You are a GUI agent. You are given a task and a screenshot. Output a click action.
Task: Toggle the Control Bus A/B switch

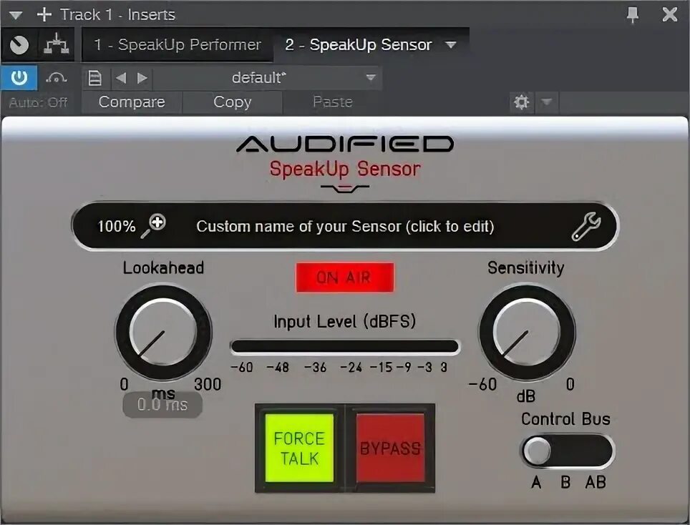click(x=568, y=451)
